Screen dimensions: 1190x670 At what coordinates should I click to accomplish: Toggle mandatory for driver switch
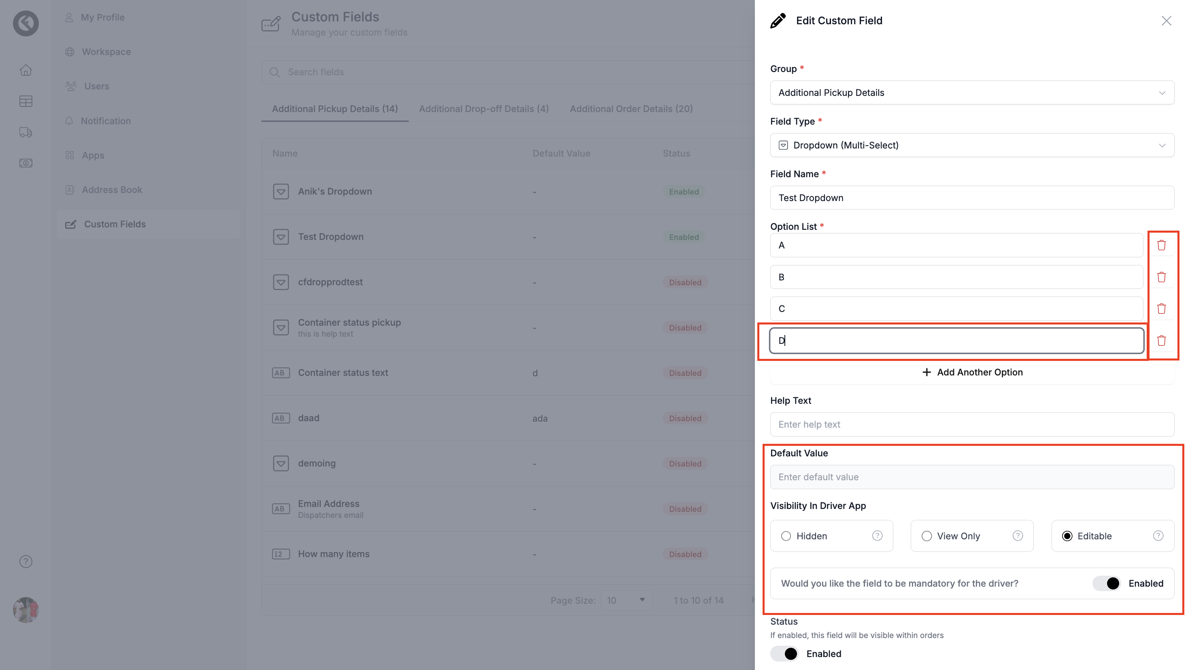1106,583
